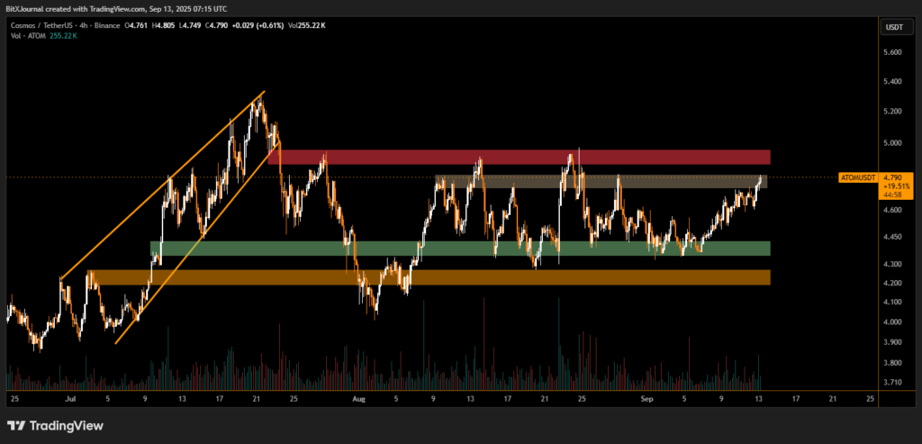Click the Jul label on time axis
The image size is (922, 444).
(x=68, y=397)
